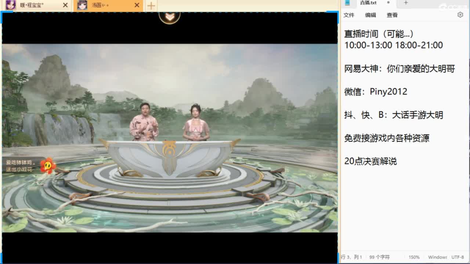Select the 直播.txt Notepad tab
The image size is (470, 264).
[368, 3]
